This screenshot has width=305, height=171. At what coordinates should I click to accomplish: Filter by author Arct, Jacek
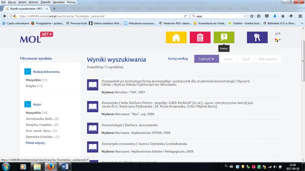(41, 131)
